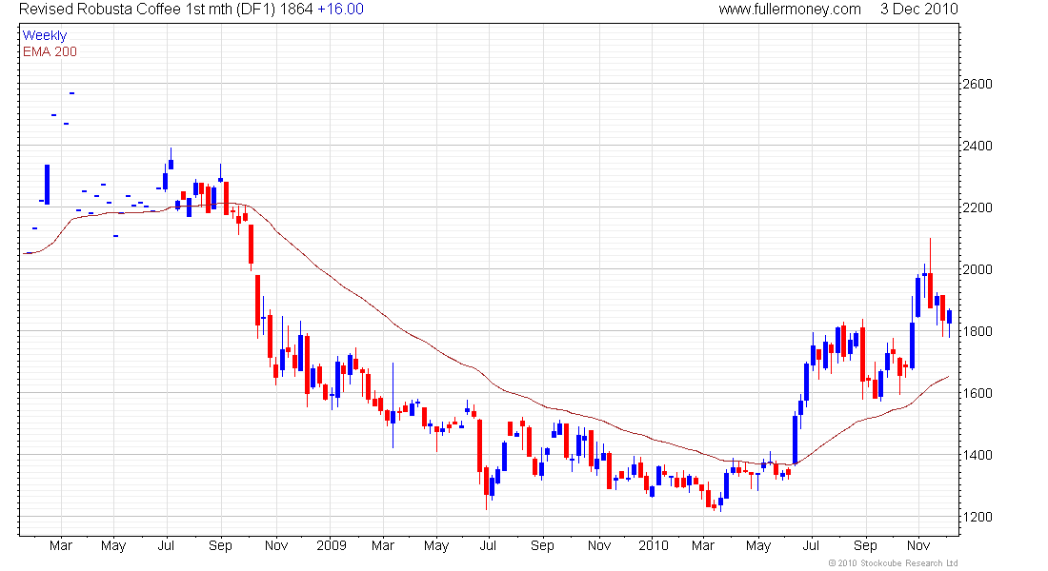Image resolution: width=1048 pixels, height=571 pixels.
Task: Click the 'EMA 200' legend label
Action: pyautogui.click(x=50, y=52)
